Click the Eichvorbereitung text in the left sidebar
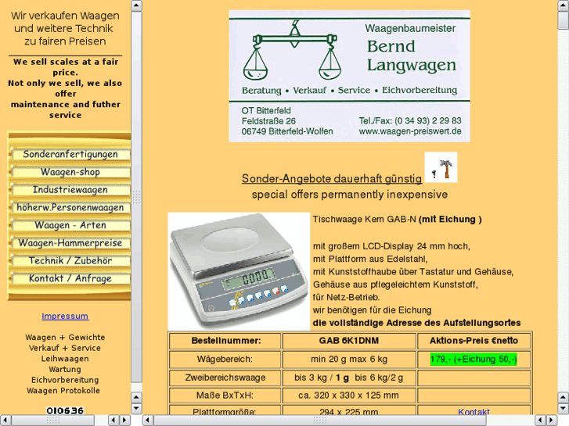Screen dimensions: 569x426 [65, 380]
